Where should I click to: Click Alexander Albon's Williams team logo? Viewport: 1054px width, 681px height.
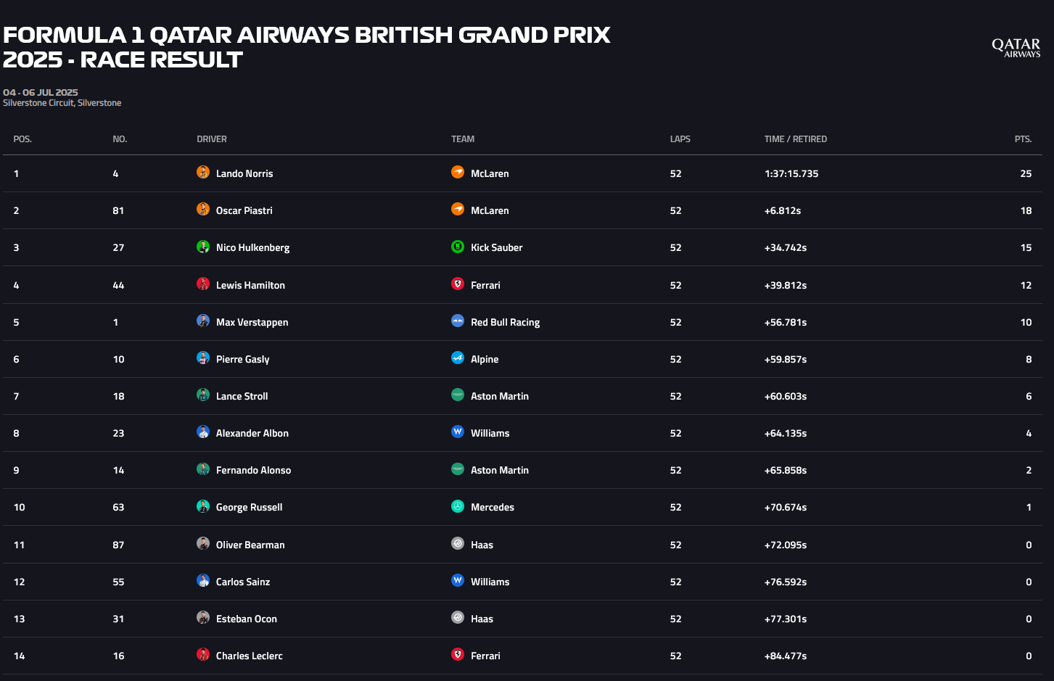point(458,432)
